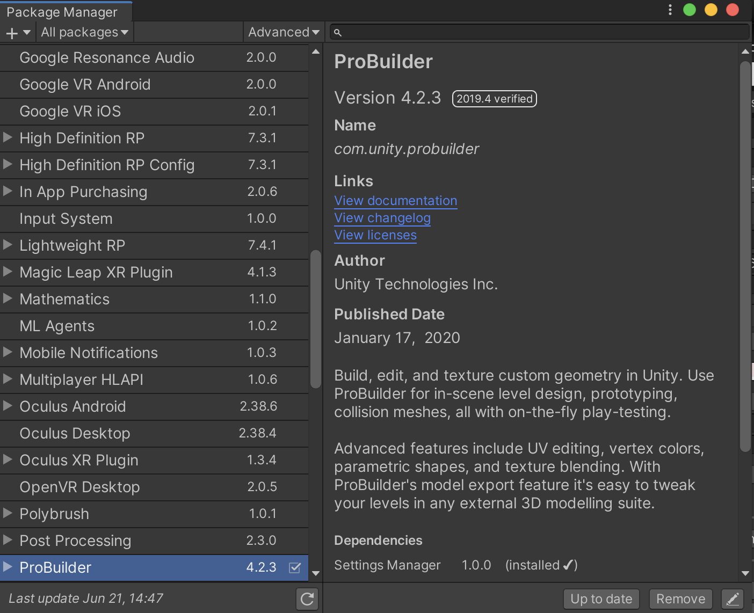Click scroll down arrow in details pane
This screenshot has height=613, width=754.
click(745, 573)
